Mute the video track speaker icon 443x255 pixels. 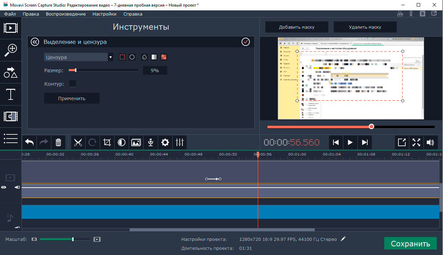[17, 187]
